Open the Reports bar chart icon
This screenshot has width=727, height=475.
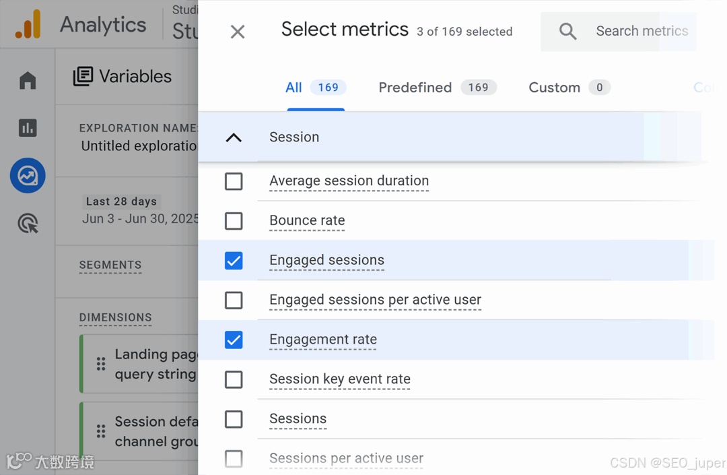(28, 128)
